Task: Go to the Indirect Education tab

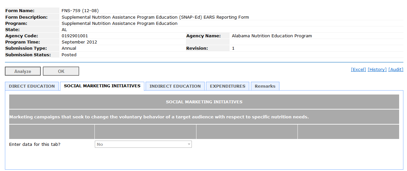Action: (x=175, y=86)
